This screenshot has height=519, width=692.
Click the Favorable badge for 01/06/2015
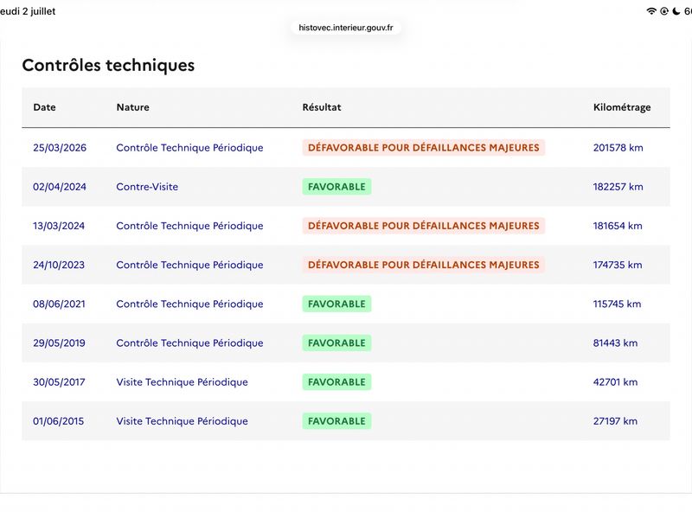[x=336, y=421]
